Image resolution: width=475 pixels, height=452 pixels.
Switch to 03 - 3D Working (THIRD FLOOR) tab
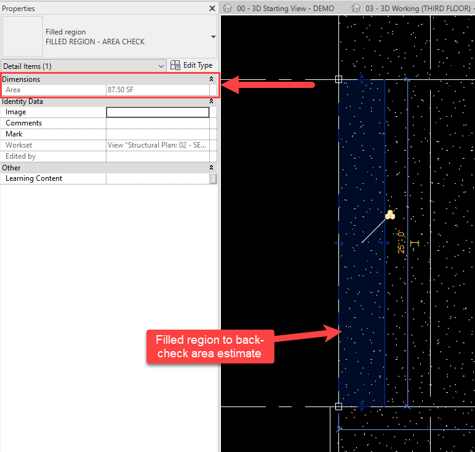(418, 9)
